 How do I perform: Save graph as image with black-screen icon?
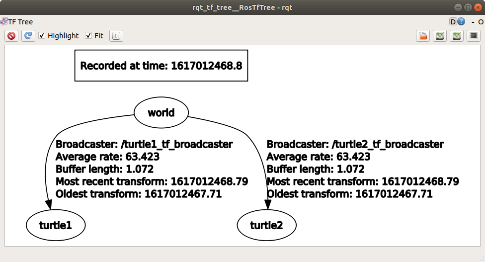(x=473, y=36)
